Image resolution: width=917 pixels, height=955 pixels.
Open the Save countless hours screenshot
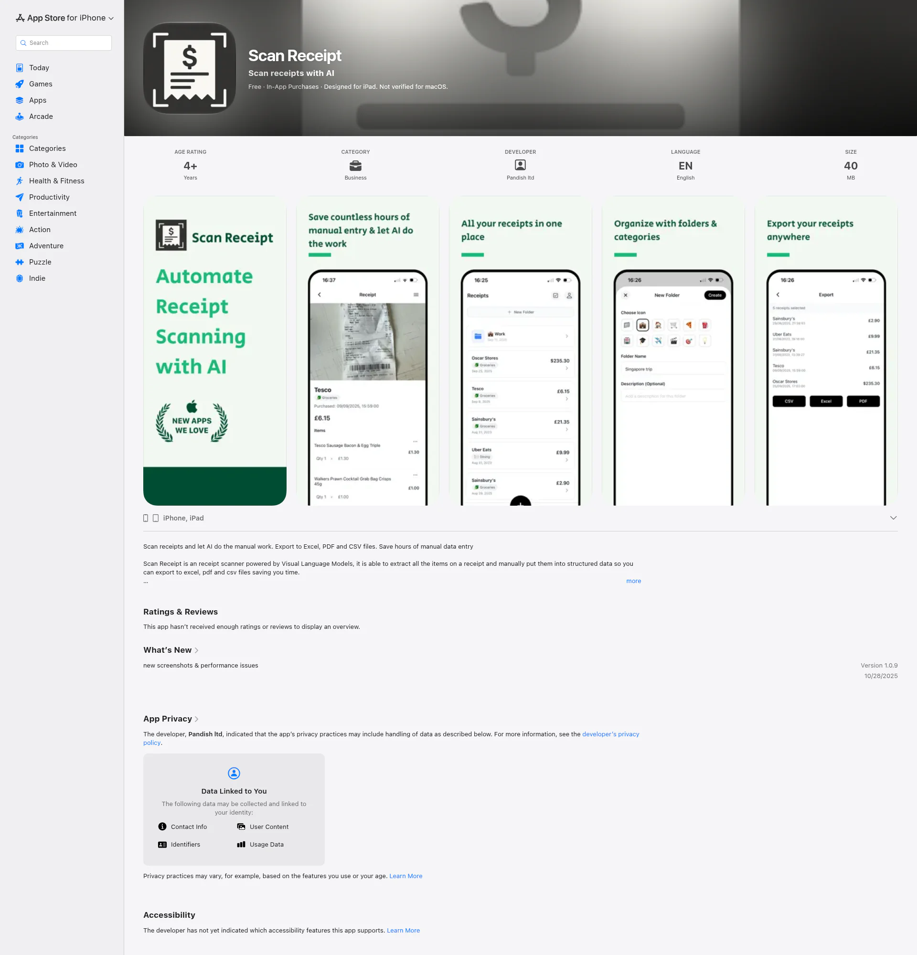pyautogui.click(x=367, y=351)
